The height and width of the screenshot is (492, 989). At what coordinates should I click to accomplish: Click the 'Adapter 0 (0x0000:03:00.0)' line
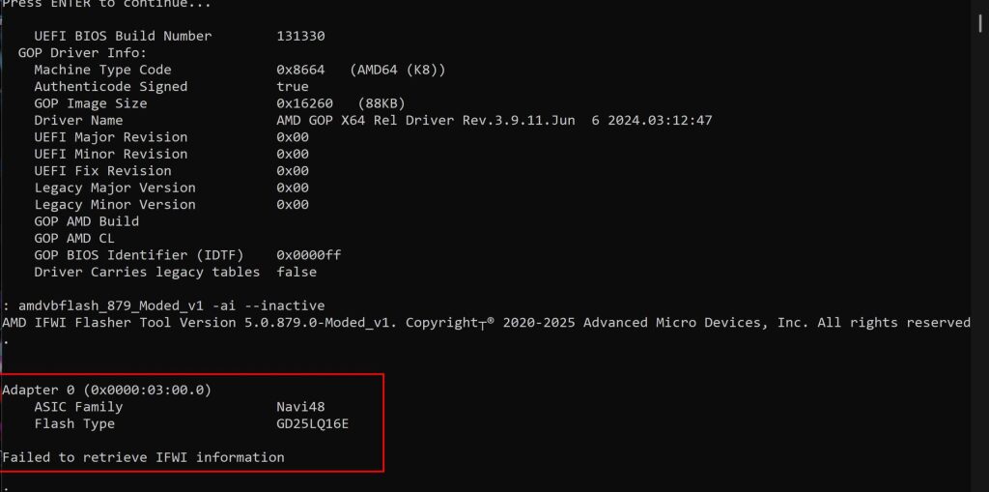coord(106,390)
